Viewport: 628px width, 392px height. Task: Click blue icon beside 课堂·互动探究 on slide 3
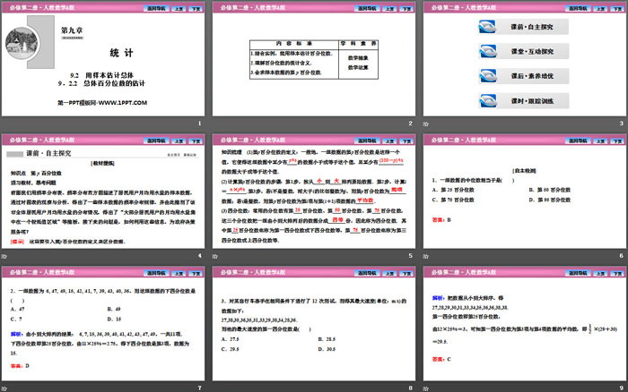pyautogui.click(x=487, y=51)
